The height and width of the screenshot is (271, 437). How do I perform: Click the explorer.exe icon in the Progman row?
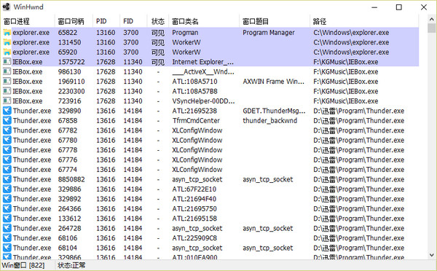pos(7,33)
